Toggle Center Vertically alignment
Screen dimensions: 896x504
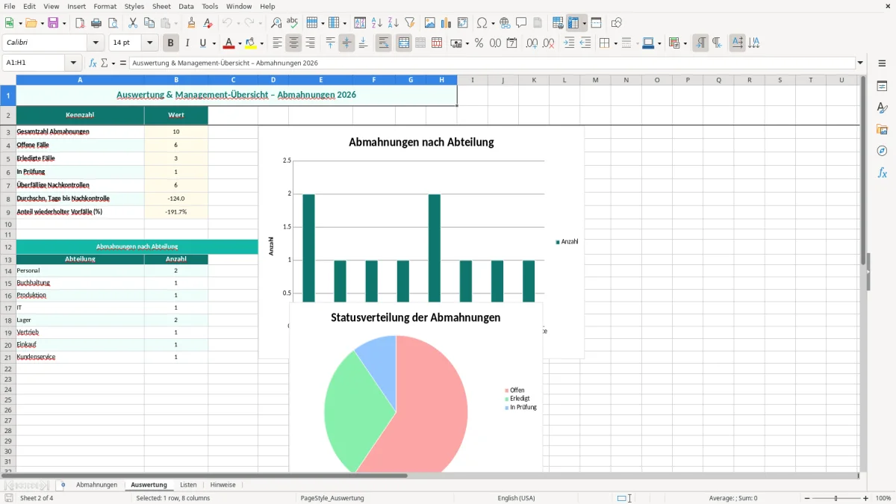click(346, 43)
